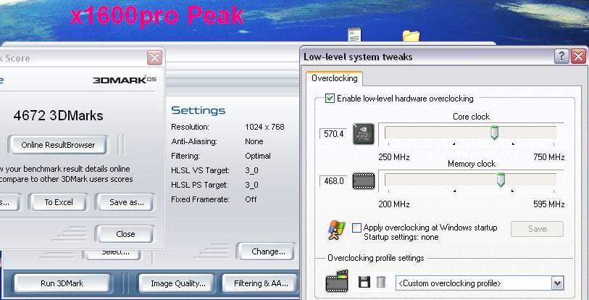The width and height of the screenshot is (589, 300).
Task: Click the Startup settings: none text
Action: click(x=401, y=237)
